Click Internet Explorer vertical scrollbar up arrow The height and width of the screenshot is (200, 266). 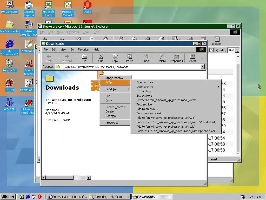click(238, 56)
